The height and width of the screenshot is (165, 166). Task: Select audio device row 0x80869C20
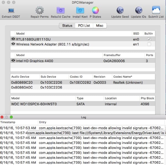(x=22, y=82)
